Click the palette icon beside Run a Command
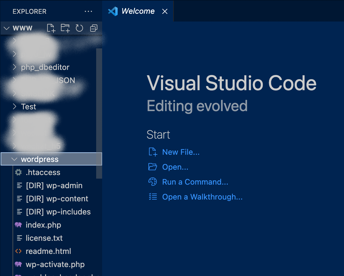 (x=153, y=182)
